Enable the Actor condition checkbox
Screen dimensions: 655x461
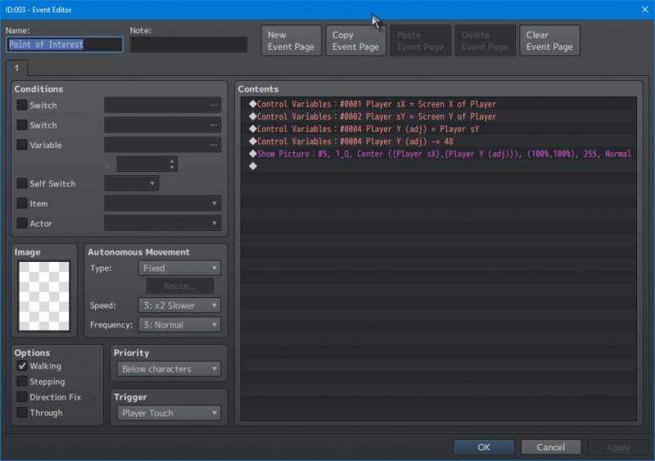22,224
